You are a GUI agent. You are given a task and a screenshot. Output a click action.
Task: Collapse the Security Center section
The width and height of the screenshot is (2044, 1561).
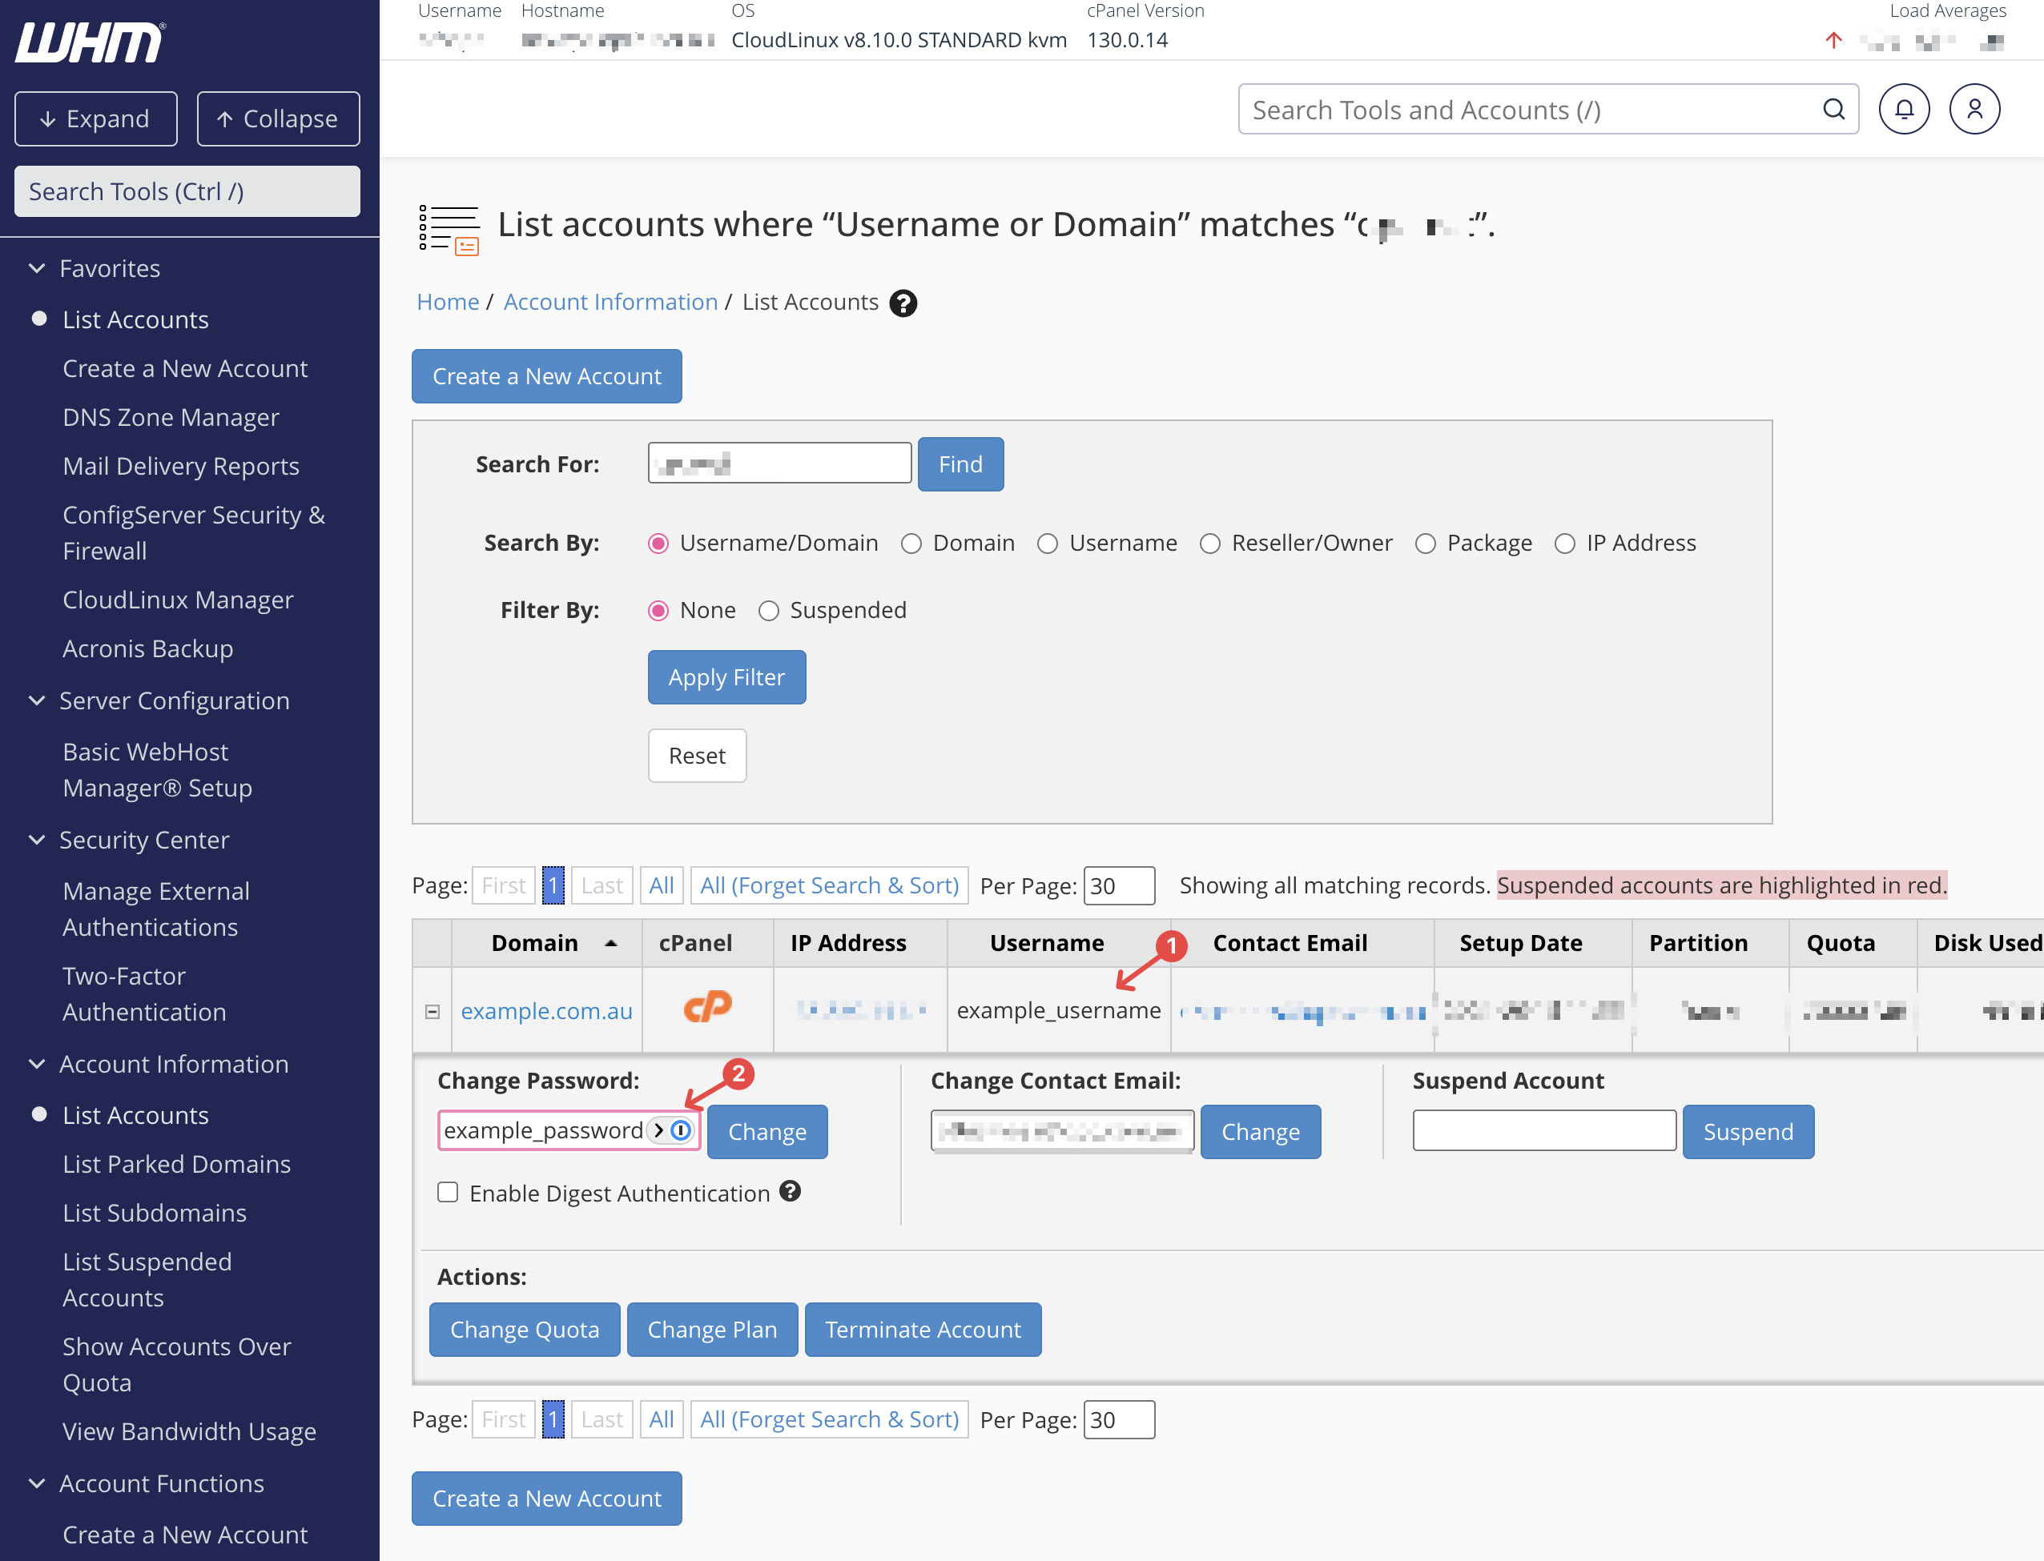tap(37, 840)
